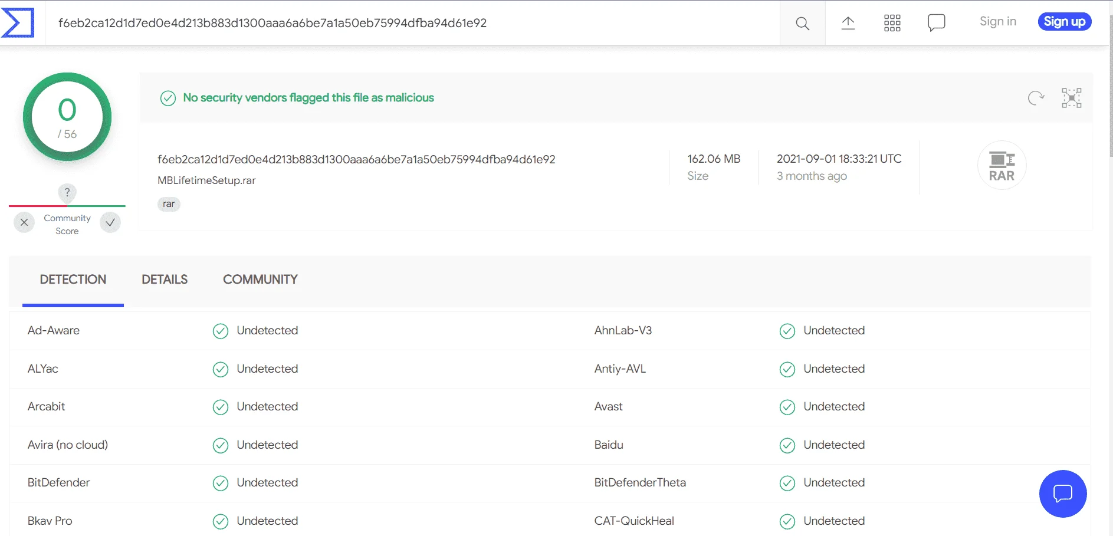This screenshot has width=1113, height=536.
Task: Click the Sign in link
Action: point(997,22)
